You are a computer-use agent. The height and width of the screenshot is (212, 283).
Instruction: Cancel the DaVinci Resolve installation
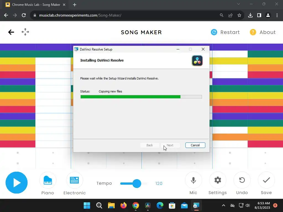(195, 145)
